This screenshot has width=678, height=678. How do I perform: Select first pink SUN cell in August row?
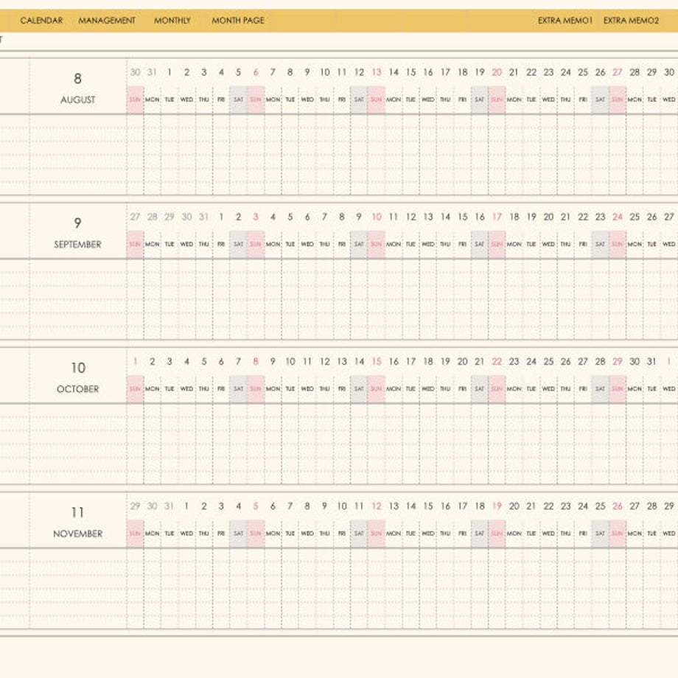135,100
